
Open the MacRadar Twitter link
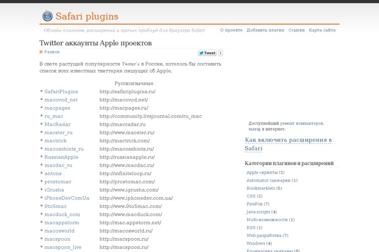[57, 125]
